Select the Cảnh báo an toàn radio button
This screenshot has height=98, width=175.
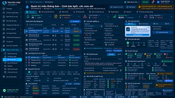26,57
